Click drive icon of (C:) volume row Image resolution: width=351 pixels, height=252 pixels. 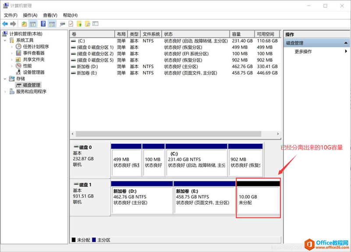pyautogui.click(x=73, y=41)
